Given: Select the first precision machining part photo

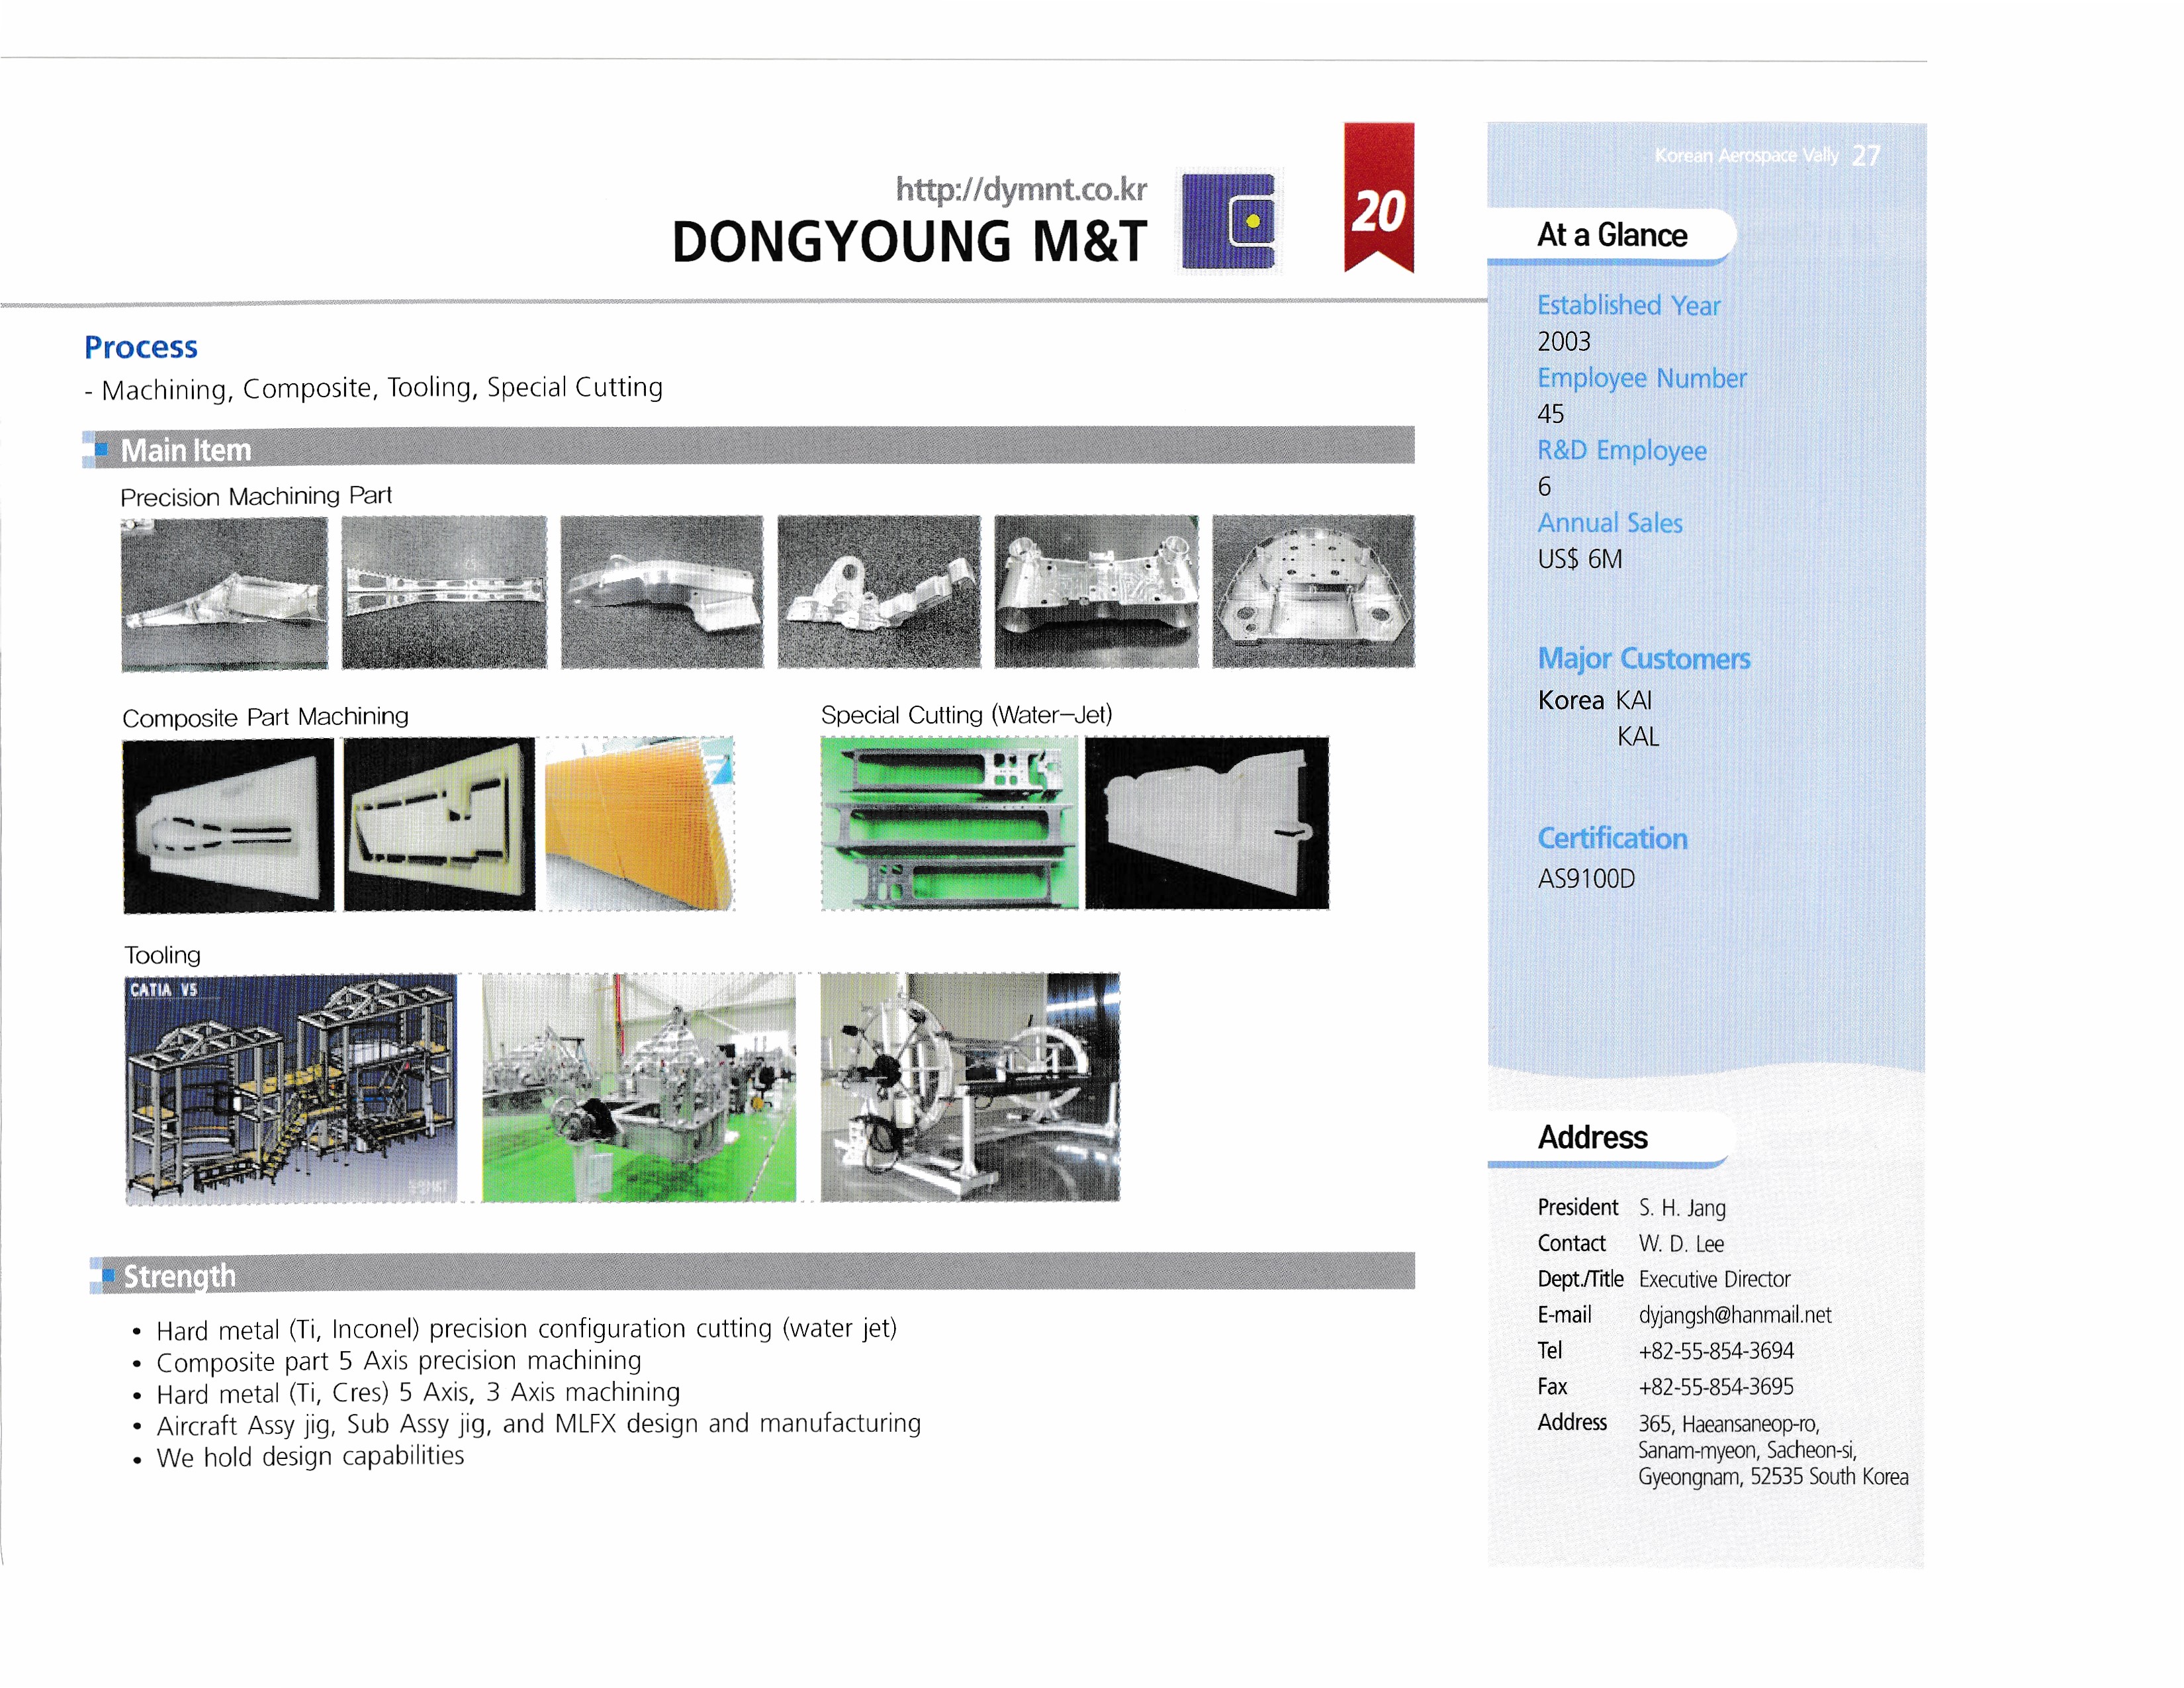Looking at the screenshot, I should tap(224, 593).
